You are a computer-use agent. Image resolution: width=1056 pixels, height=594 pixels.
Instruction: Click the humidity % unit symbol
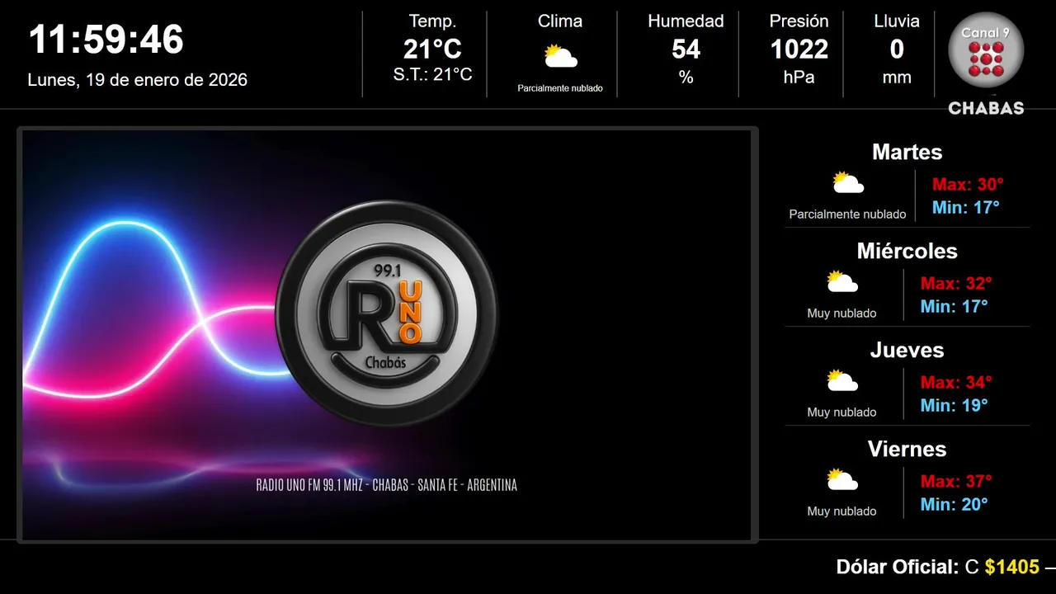pos(686,78)
